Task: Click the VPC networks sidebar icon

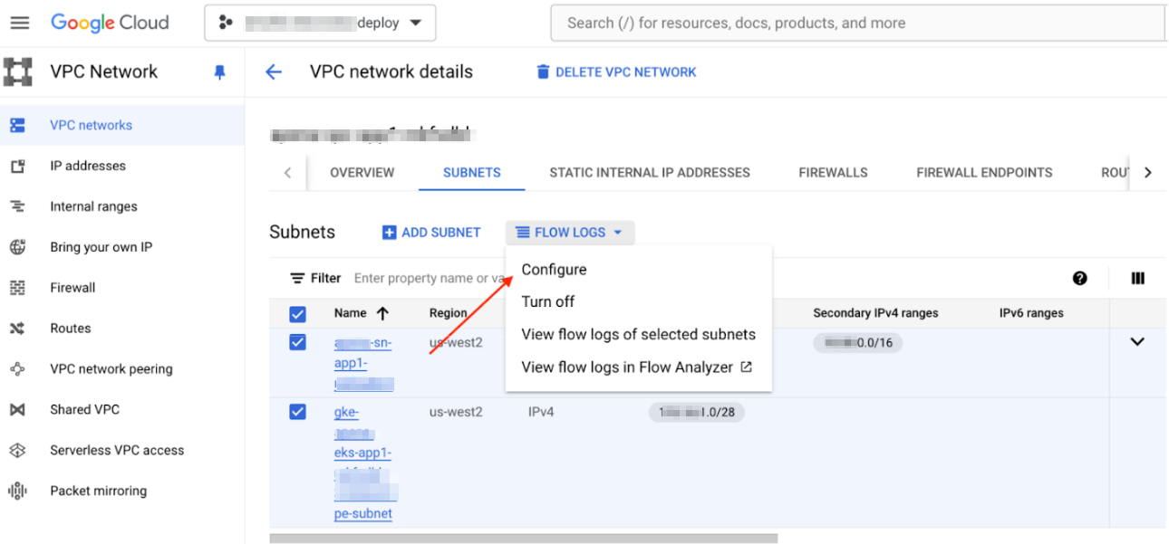Action: tap(17, 125)
